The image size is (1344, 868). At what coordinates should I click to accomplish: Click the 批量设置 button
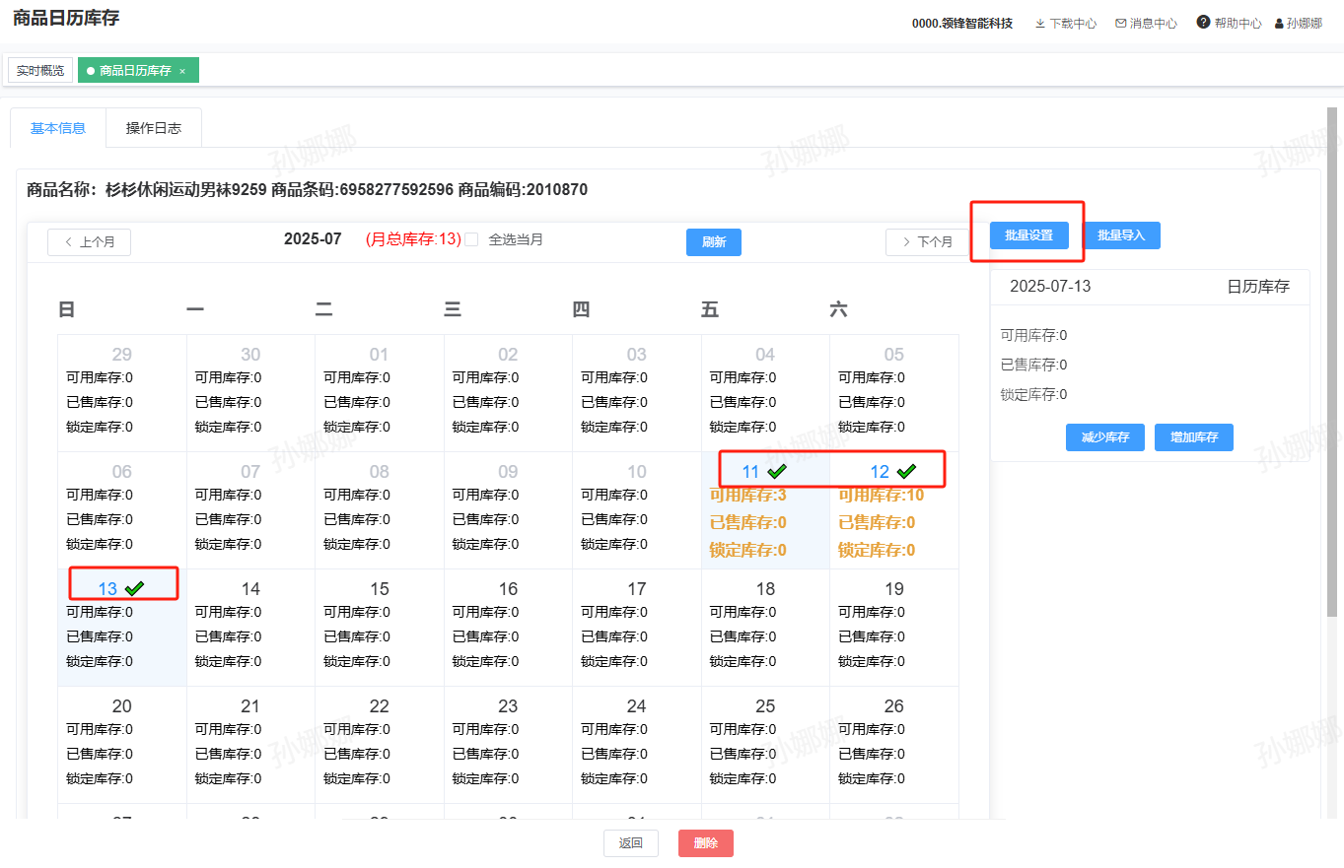click(1028, 235)
